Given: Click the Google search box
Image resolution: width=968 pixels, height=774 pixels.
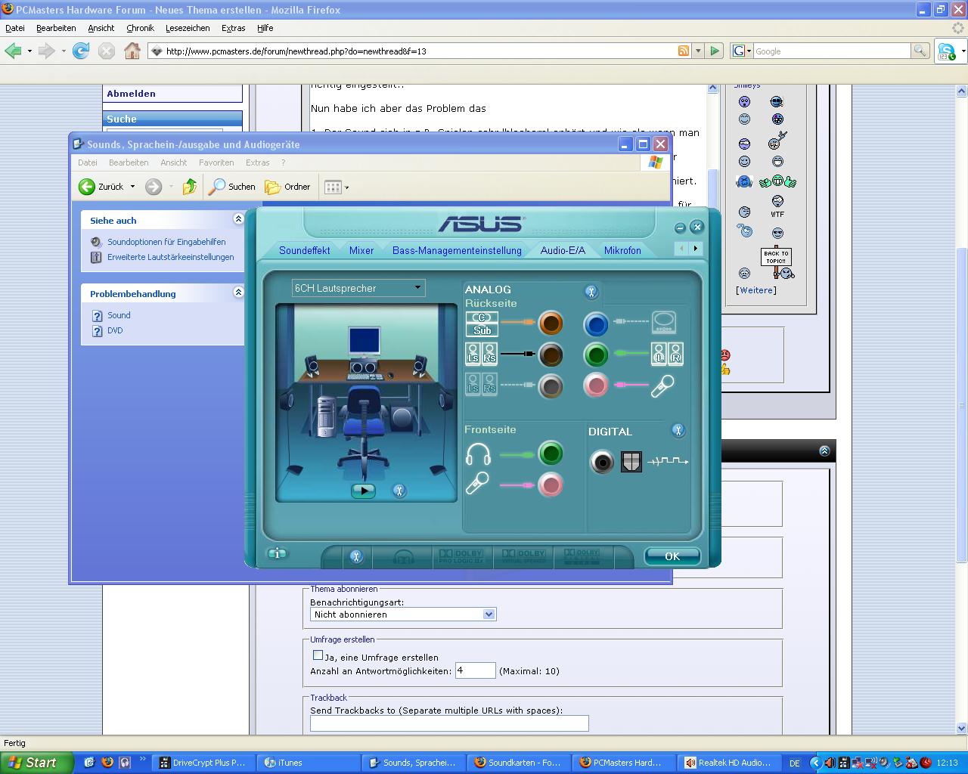Looking at the screenshot, I should (831, 51).
